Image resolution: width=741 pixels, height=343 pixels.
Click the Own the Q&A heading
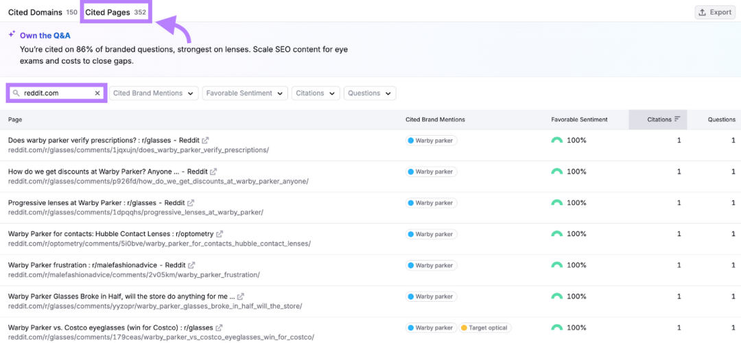(45, 36)
